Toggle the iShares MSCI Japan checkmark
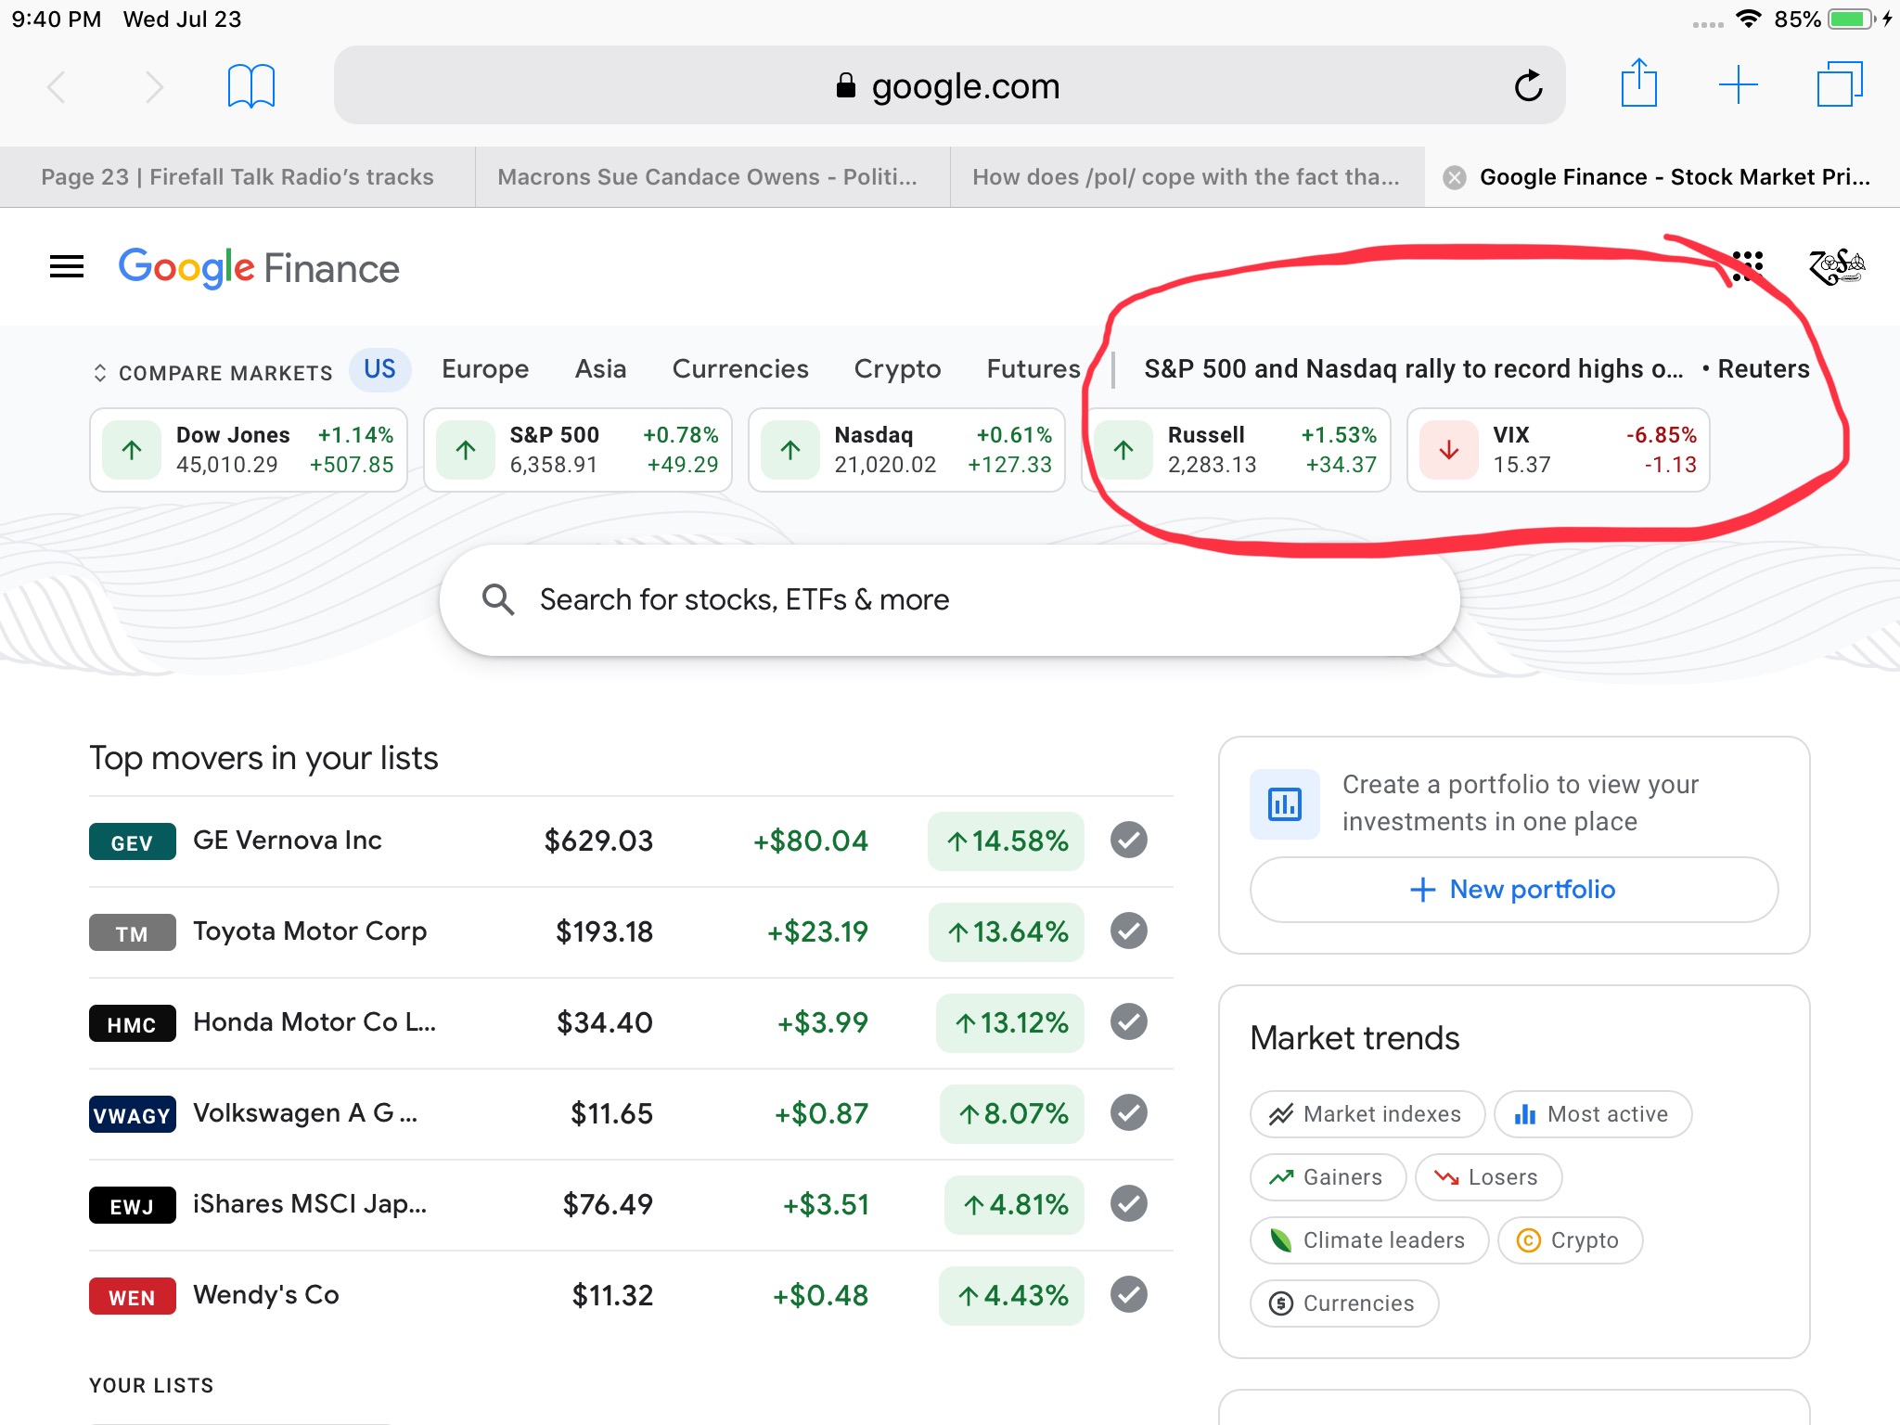This screenshot has height=1425, width=1900. (x=1129, y=1203)
